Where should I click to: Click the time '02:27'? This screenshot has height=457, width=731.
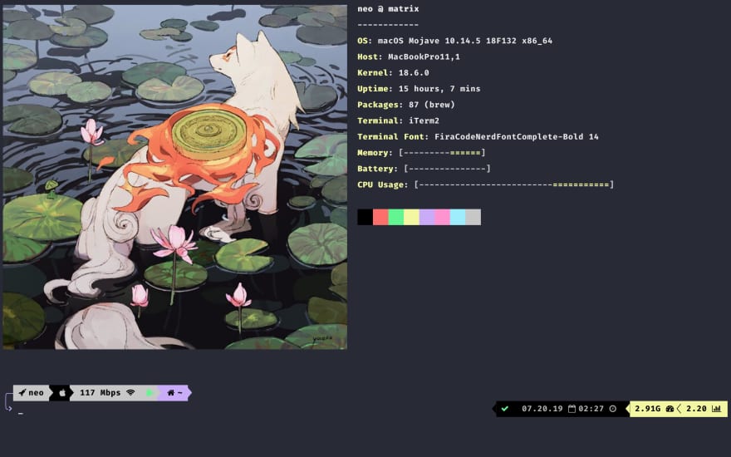591,409
